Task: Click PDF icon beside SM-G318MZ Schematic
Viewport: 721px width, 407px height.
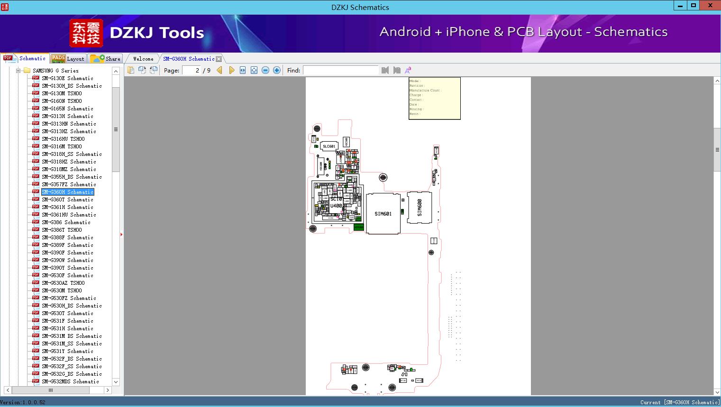Action: tap(36, 169)
